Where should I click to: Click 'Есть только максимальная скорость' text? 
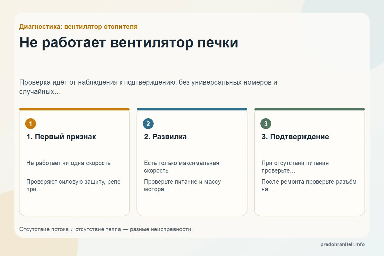181,167
